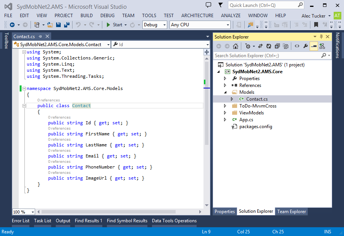
Task: Switch to the Properties panel tab
Action: coord(224,212)
